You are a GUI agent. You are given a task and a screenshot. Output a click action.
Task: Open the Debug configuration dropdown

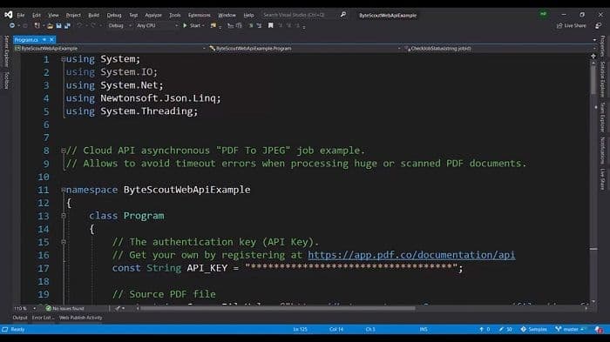pyautogui.click(x=119, y=25)
